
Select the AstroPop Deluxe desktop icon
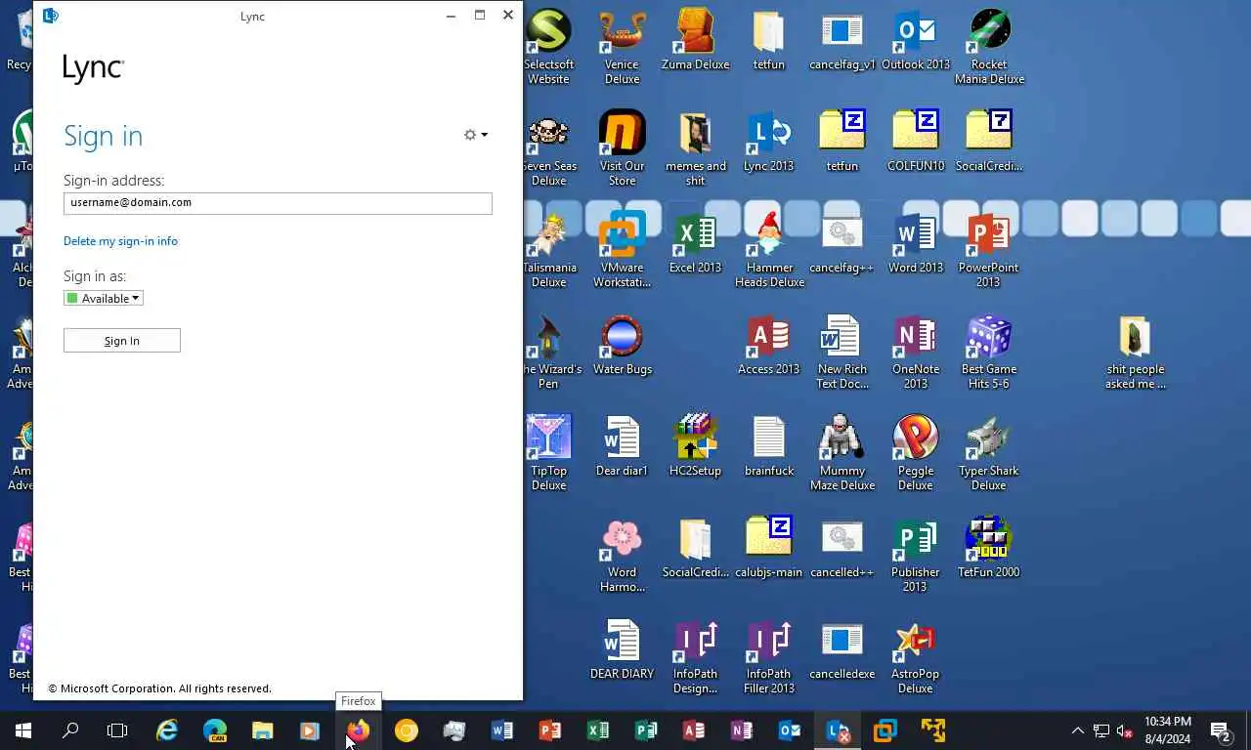(916, 656)
